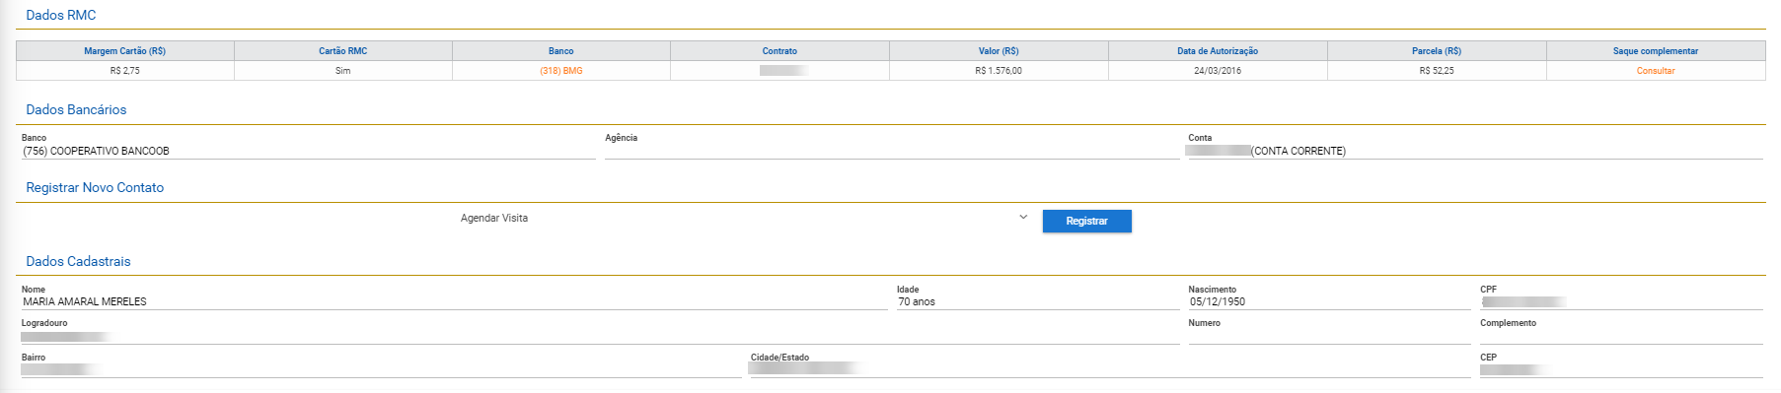Select the Nascimento date field
The height and width of the screenshot is (393, 1781).
[x=1329, y=302]
